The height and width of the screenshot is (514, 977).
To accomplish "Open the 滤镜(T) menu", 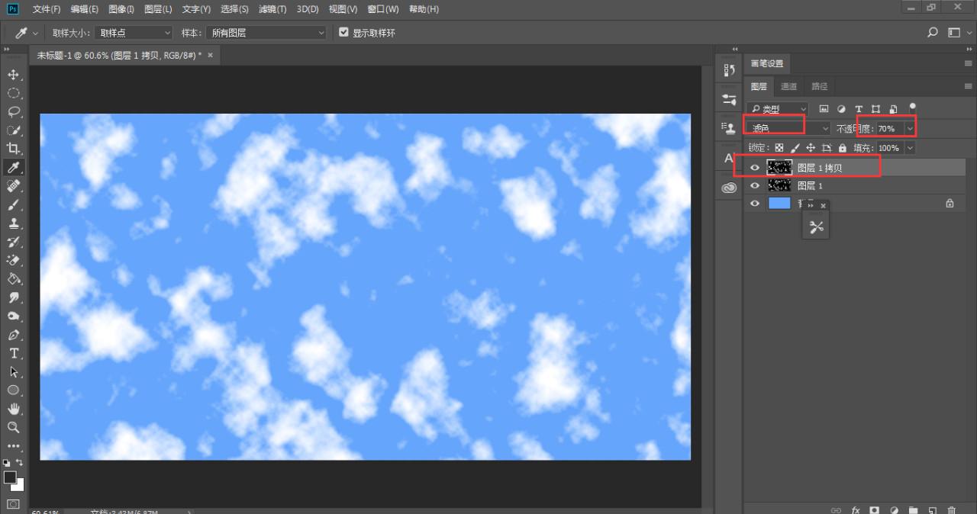I will coord(272,9).
